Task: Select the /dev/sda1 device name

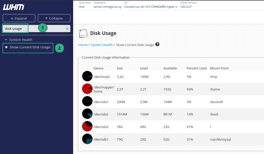Action: (x=101, y=102)
